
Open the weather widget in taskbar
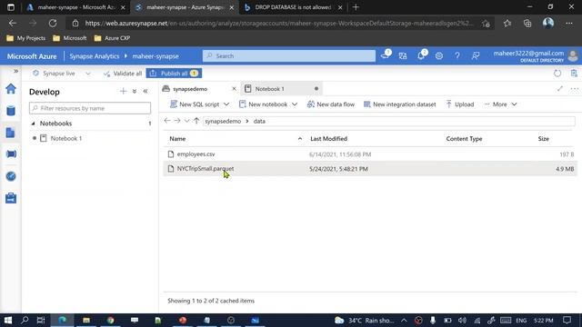pos(365,321)
